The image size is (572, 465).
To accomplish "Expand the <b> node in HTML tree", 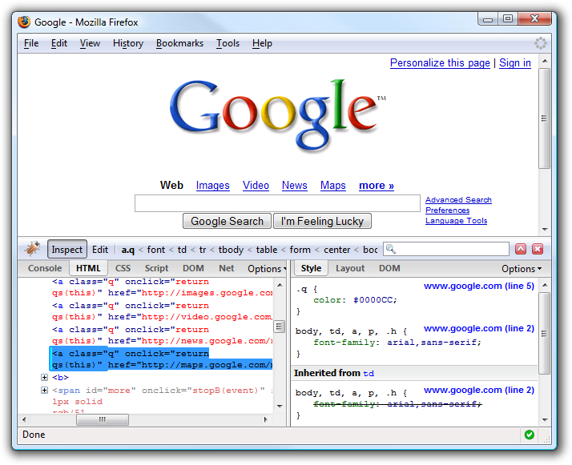I will 45,378.
